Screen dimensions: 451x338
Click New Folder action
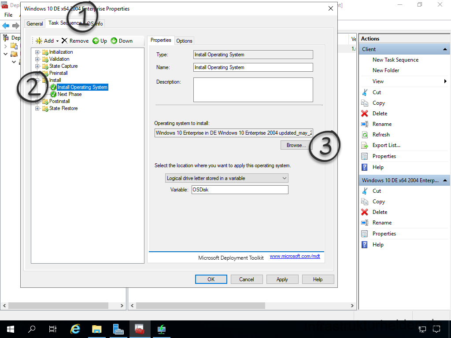tap(386, 70)
